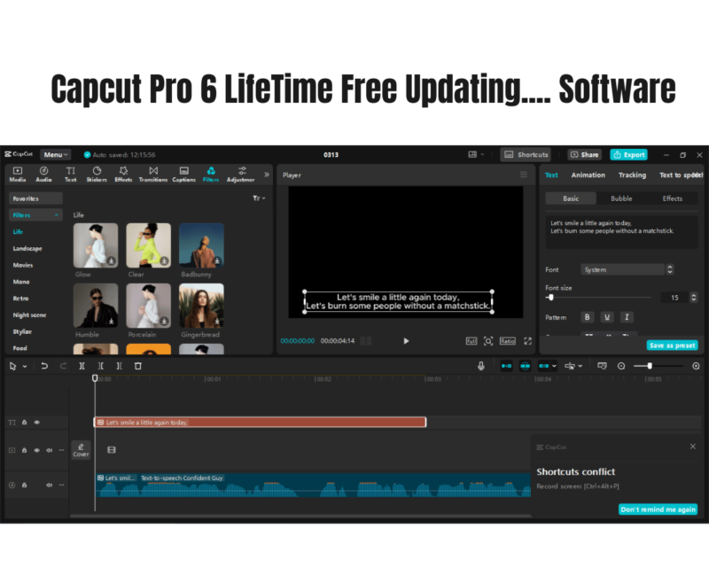Select the Badbunny filter thumbnail
This screenshot has width=709, height=567.
coord(202,245)
